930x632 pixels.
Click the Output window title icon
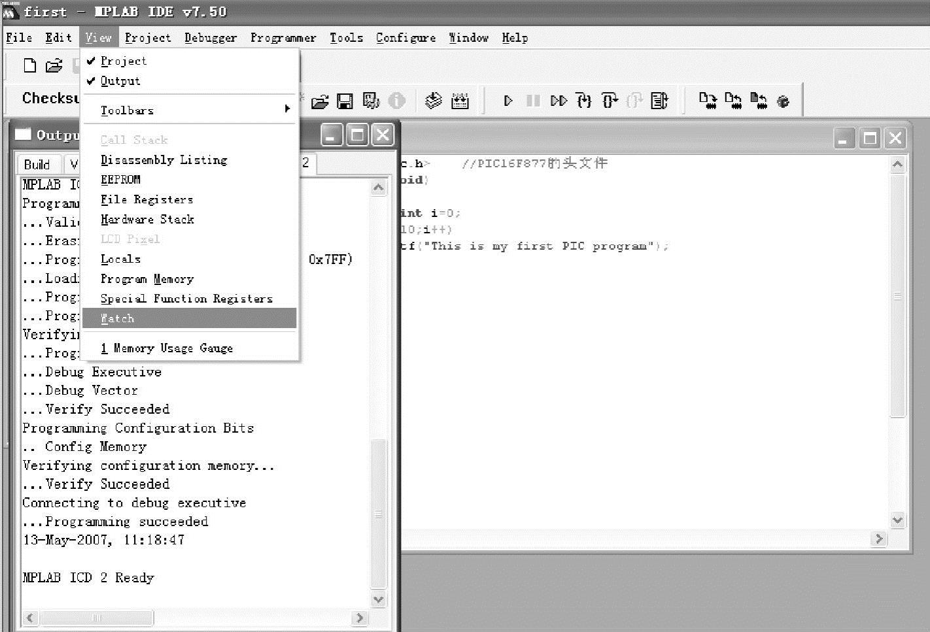(x=23, y=134)
